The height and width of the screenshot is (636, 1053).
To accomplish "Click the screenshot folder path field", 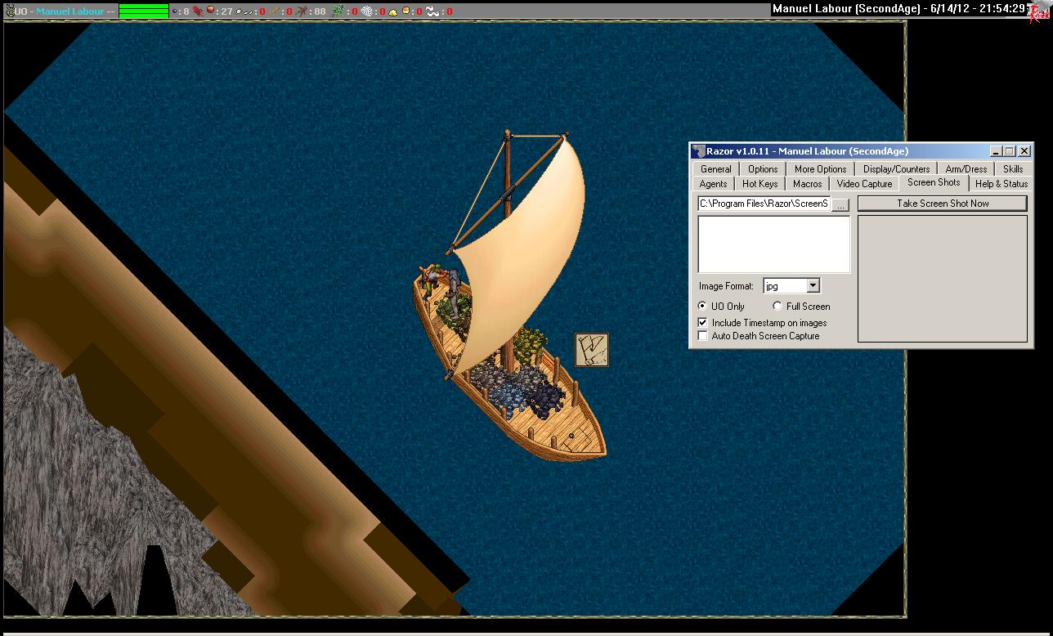I will tap(764, 204).
